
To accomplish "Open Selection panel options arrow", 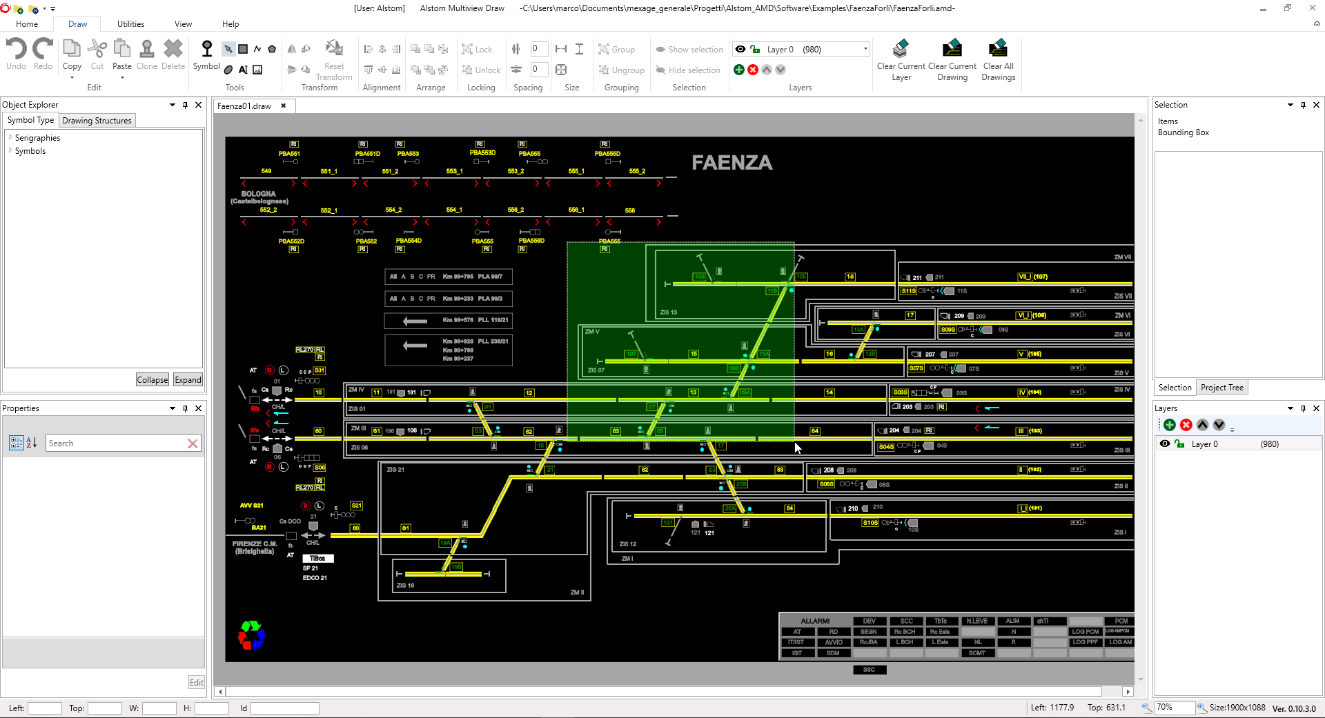I will (1290, 105).
